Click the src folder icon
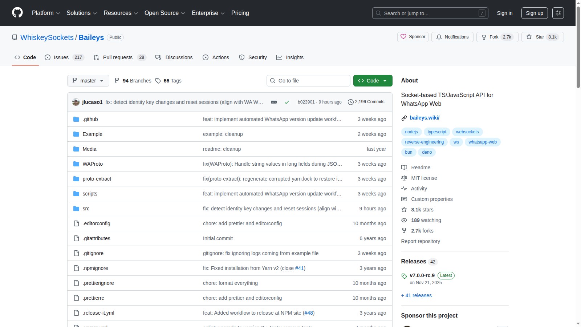 76,209
